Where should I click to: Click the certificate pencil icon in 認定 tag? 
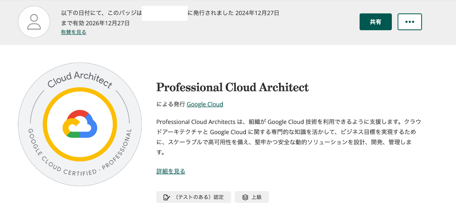point(166,197)
